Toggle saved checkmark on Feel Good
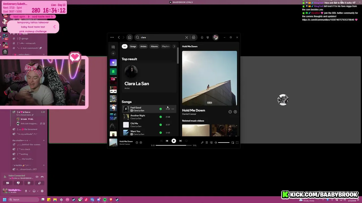This screenshot has width=362, height=203. (x=161, y=109)
